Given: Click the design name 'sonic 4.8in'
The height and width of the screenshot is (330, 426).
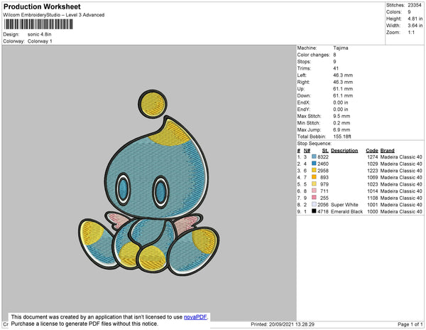Looking at the screenshot, I should coord(39,34).
